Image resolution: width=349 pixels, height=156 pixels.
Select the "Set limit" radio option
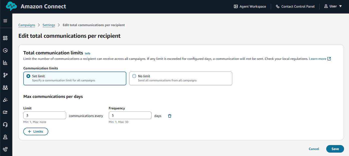(28, 76)
